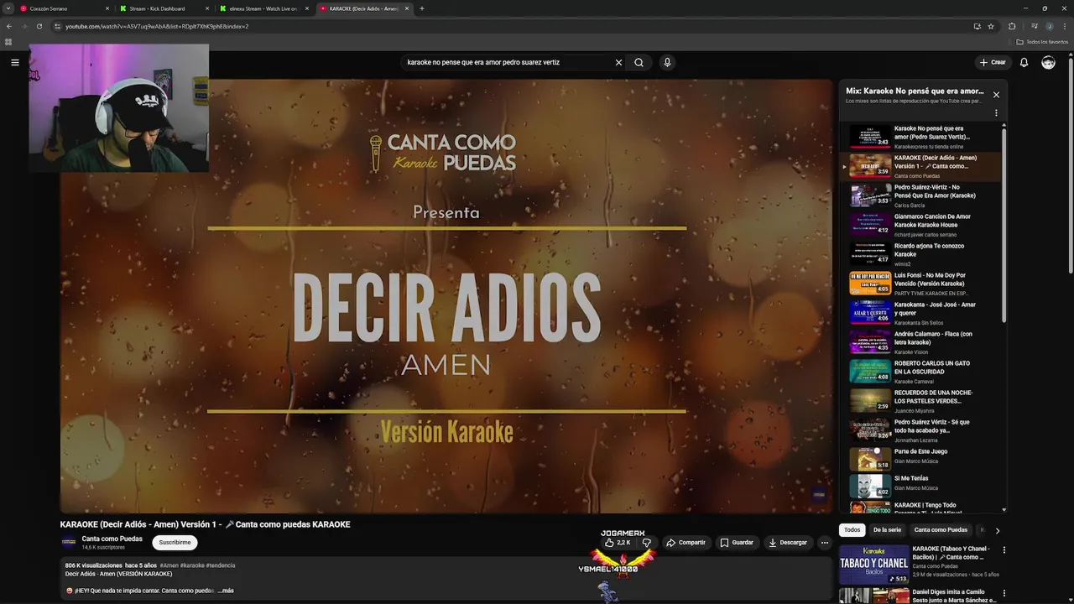Play Sé que todo ha acabado ya
Image resolution: width=1074 pixels, height=604 pixels.
point(920,430)
